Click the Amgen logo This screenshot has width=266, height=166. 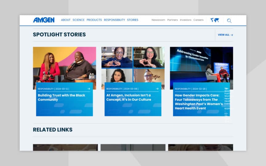point(44,20)
